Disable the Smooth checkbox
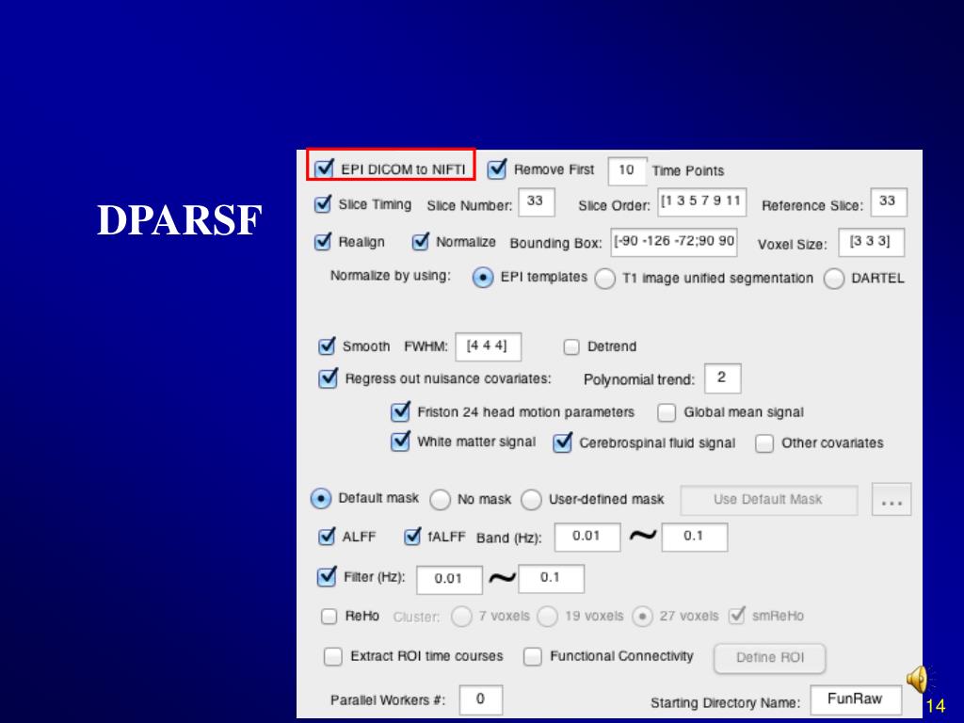This screenshot has height=723, width=964. 327,346
